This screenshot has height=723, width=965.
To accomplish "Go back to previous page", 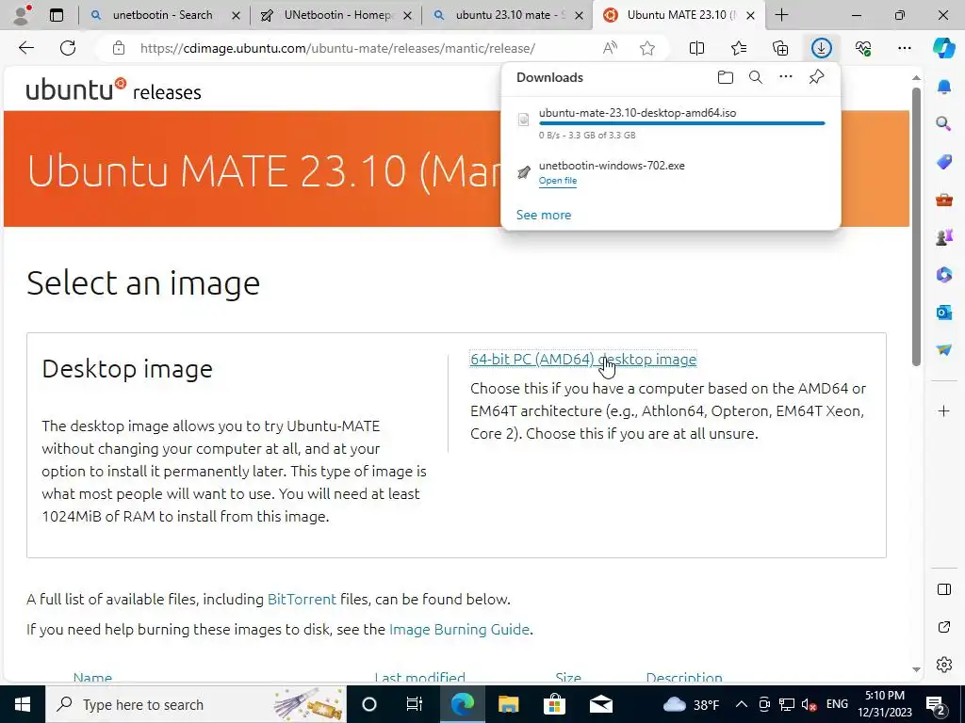I will [25, 48].
